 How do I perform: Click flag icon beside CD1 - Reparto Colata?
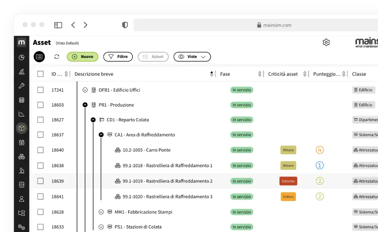coord(102,120)
